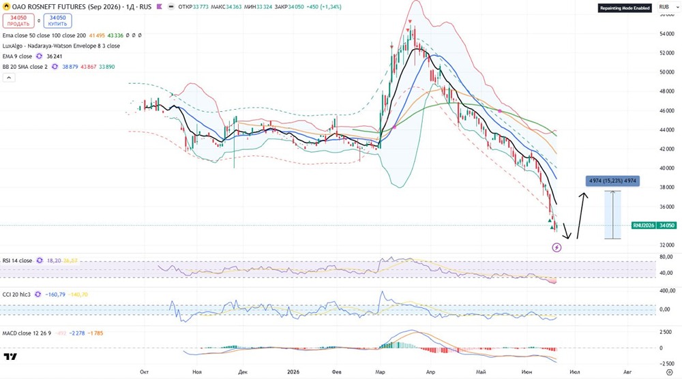Select the CCI 20 hlc3 legend label
The image size is (682, 379).
16,294
